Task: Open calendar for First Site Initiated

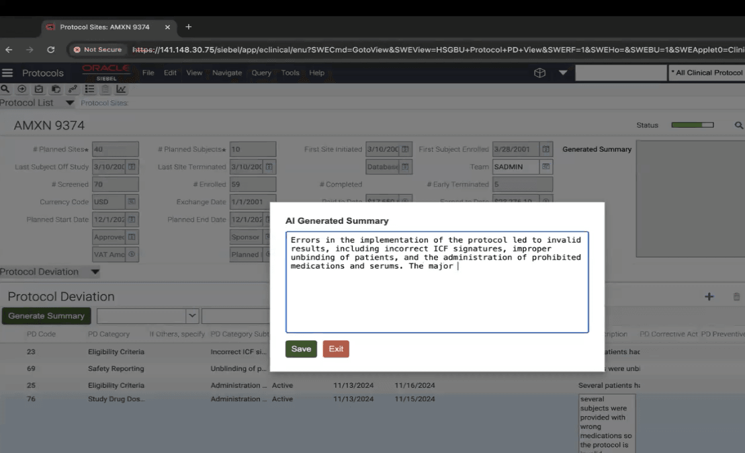Action: [x=405, y=149]
